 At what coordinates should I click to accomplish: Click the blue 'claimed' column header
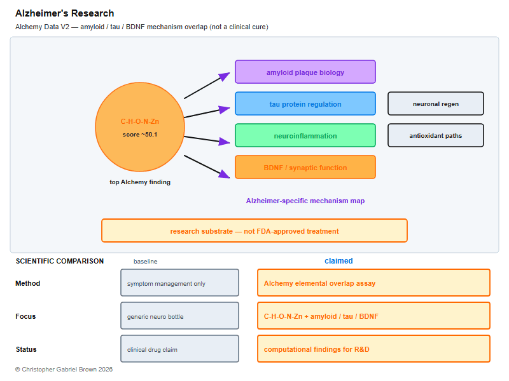338,261
